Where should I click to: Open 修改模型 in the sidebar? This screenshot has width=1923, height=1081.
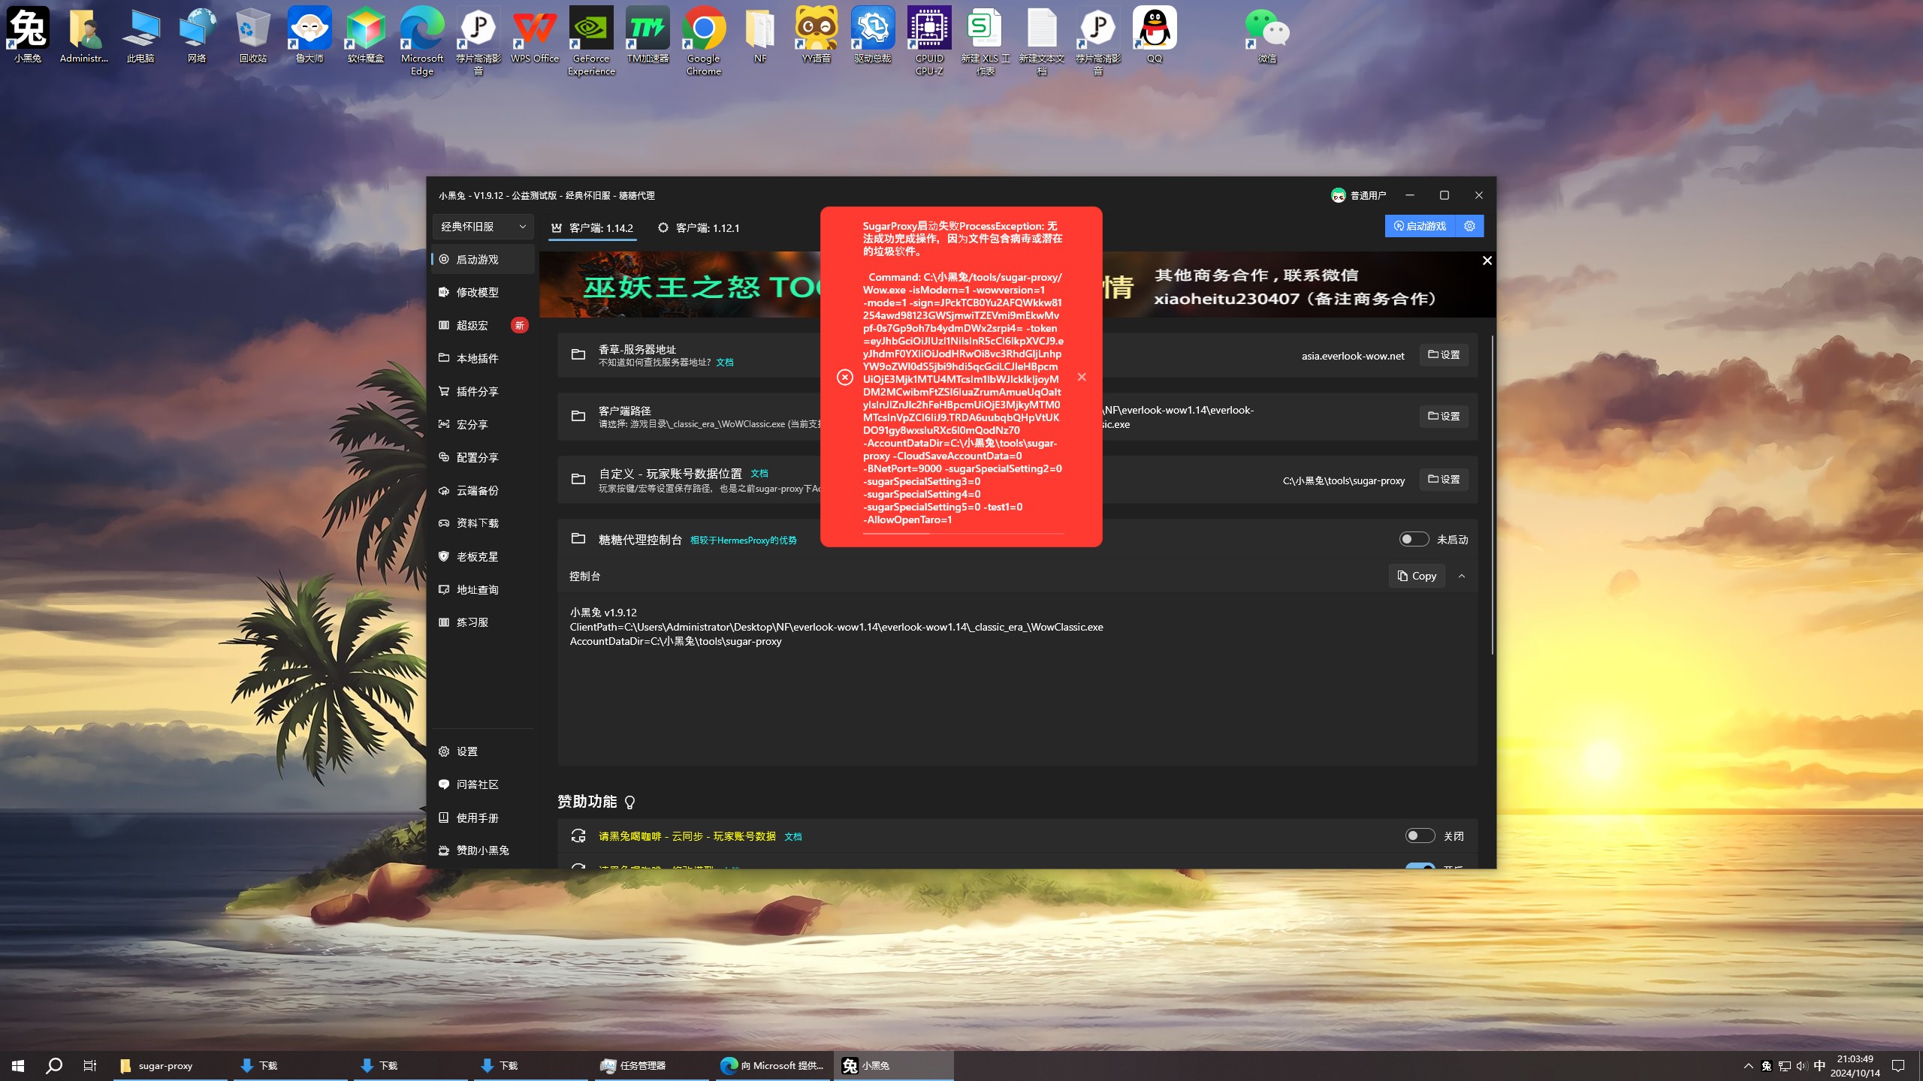(482, 292)
